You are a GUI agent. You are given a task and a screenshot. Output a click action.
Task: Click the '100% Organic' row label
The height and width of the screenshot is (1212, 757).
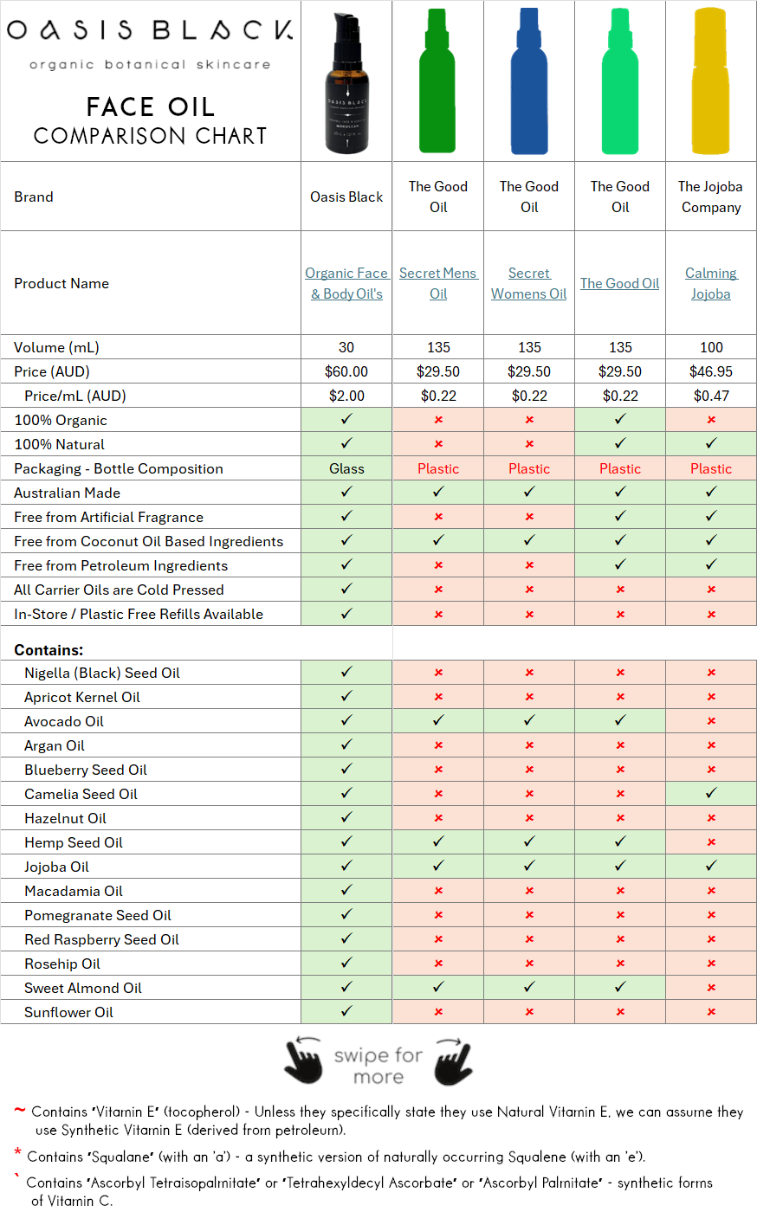61,420
